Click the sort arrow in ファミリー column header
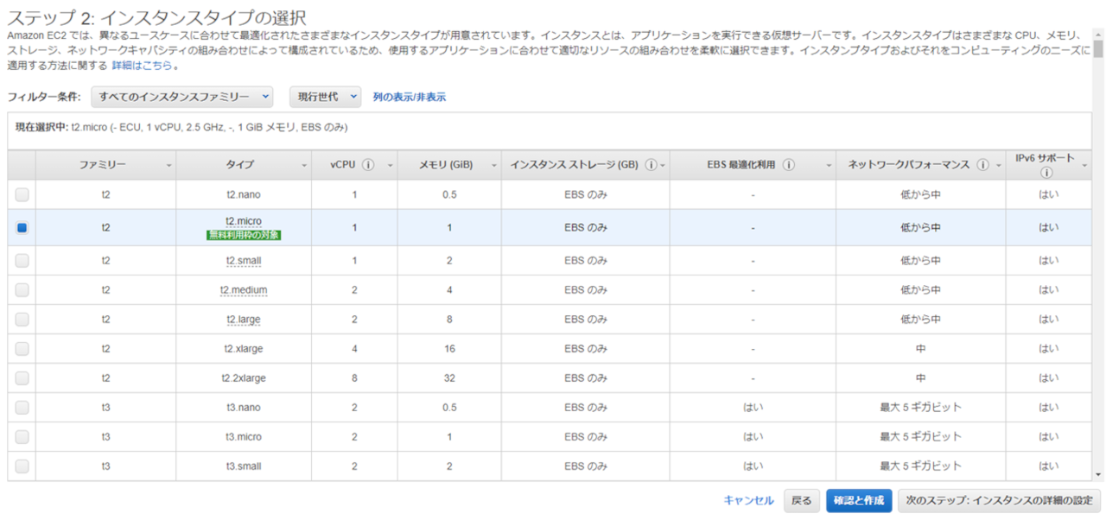The width and height of the screenshot is (1106, 520). coord(168,166)
